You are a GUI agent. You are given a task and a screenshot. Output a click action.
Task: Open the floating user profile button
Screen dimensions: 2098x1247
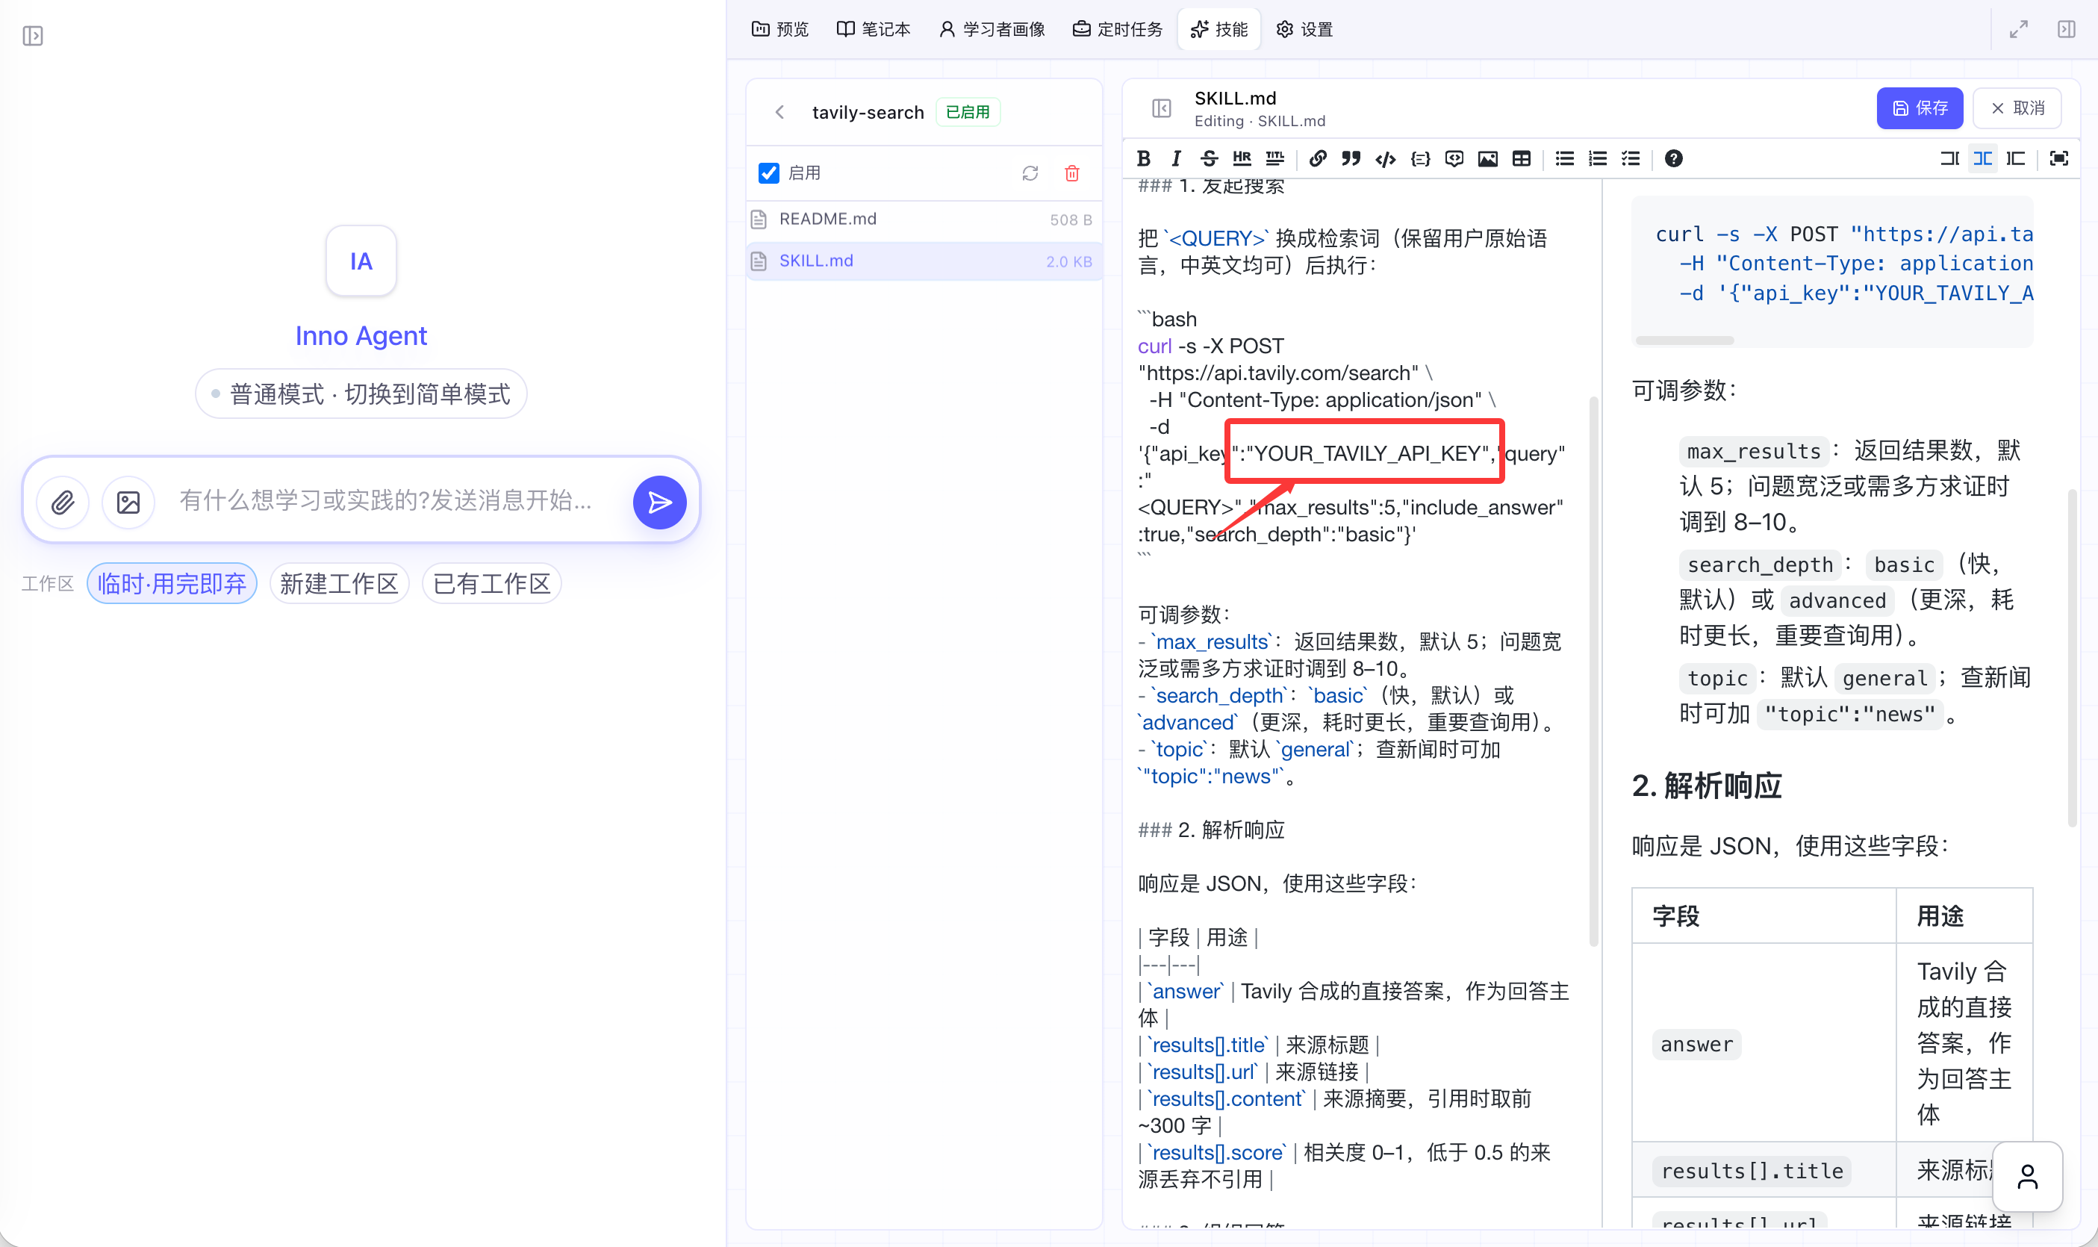(x=2027, y=1176)
